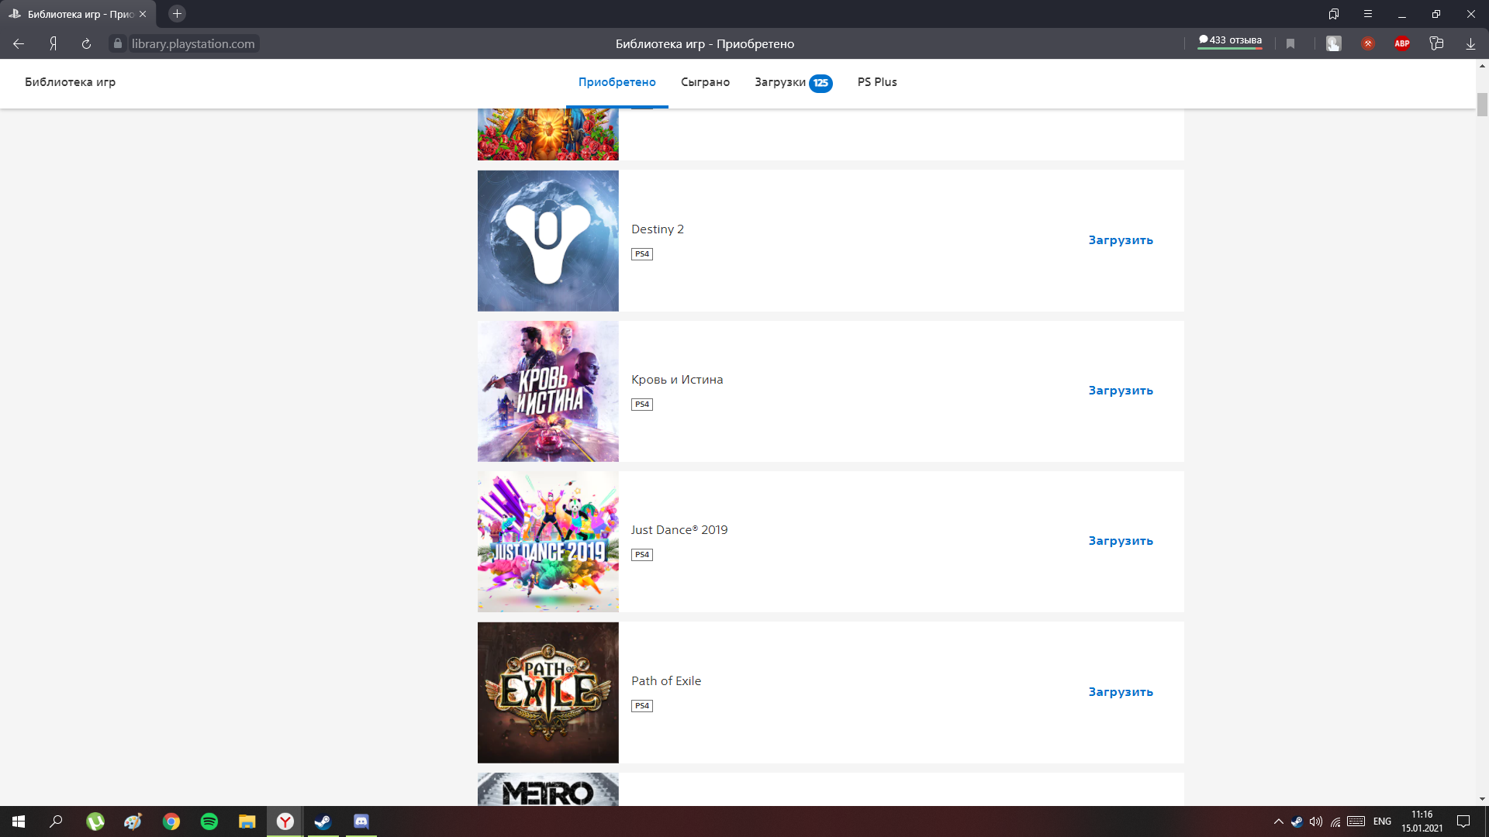
Task: Open the collections icon in browser toolbar
Action: (1436, 43)
